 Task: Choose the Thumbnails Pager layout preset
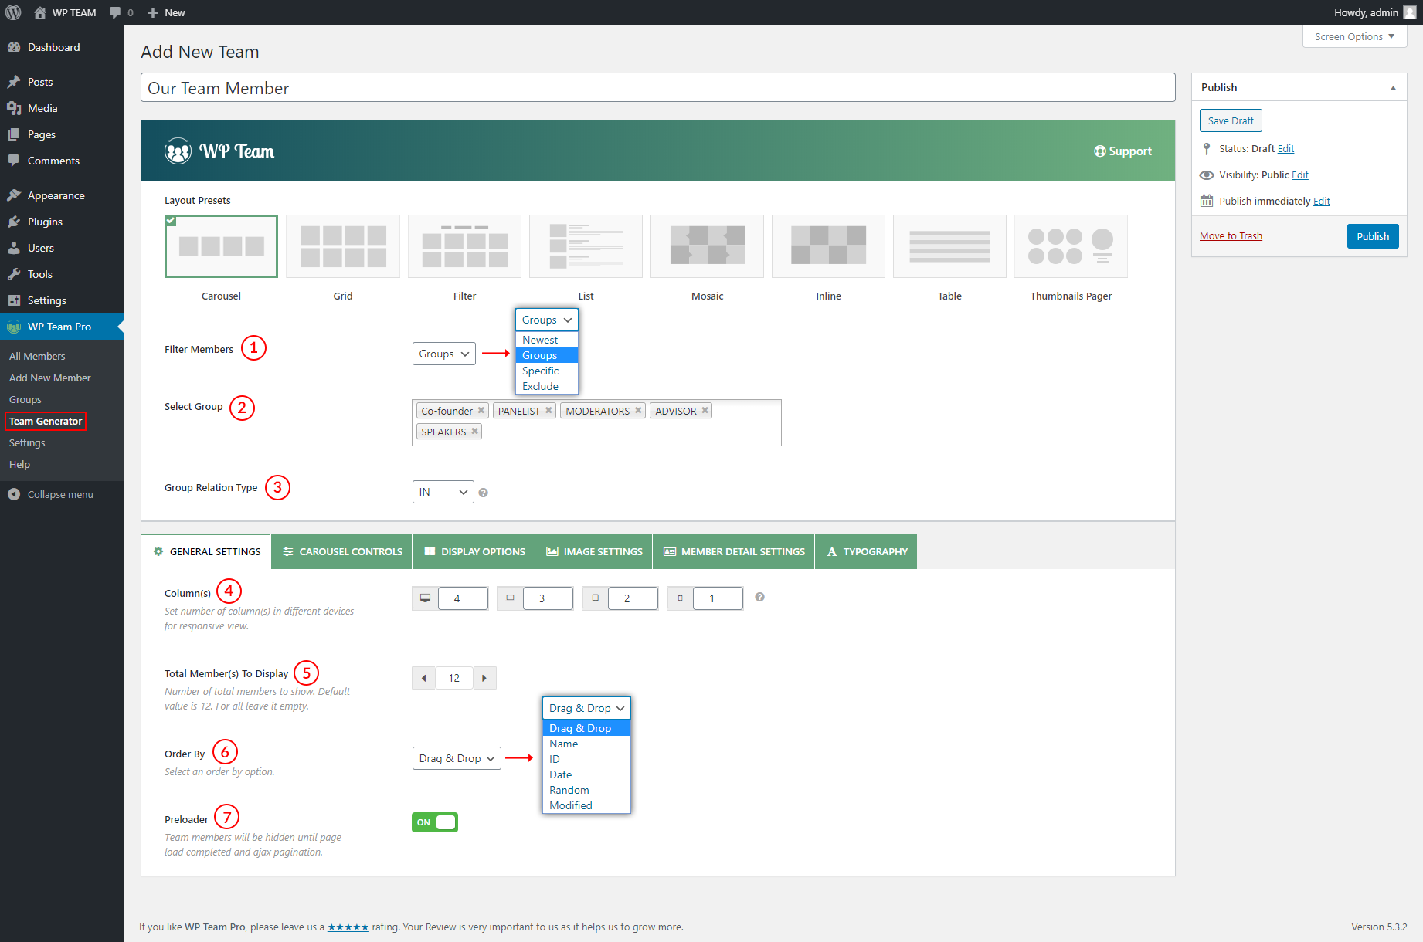pos(1070,246)
